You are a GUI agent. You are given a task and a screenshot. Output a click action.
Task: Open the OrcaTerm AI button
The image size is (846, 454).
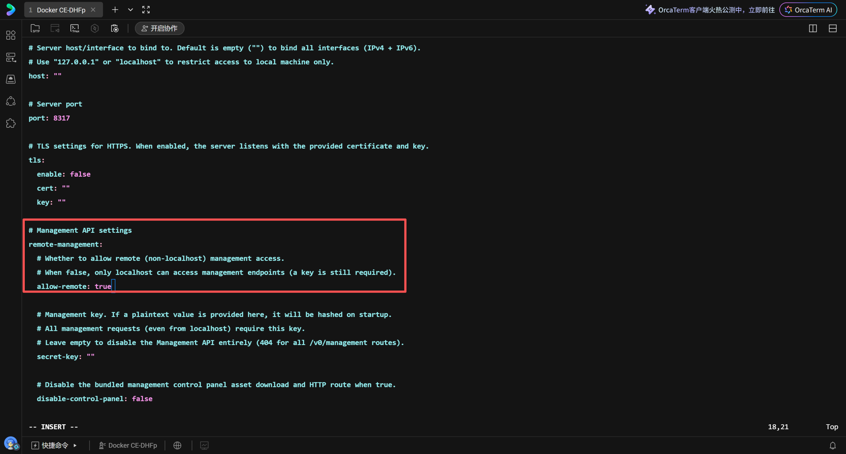pos(808,10)
